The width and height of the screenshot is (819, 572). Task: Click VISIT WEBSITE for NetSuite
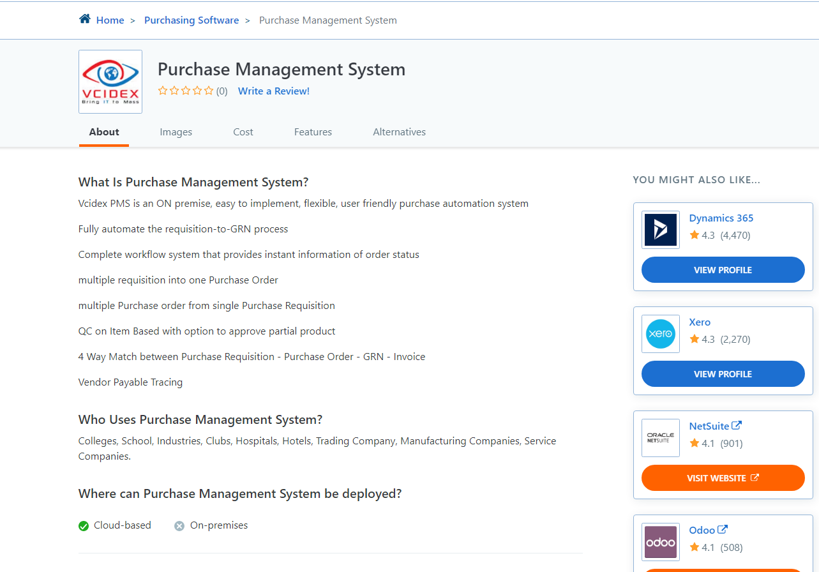pos(723,478)
